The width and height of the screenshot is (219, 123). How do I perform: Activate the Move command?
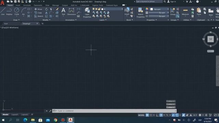point(38,9)
